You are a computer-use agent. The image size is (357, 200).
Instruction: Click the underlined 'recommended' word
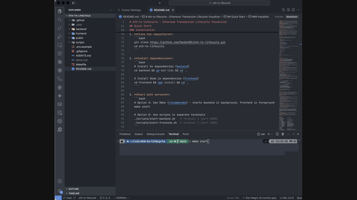177,102
